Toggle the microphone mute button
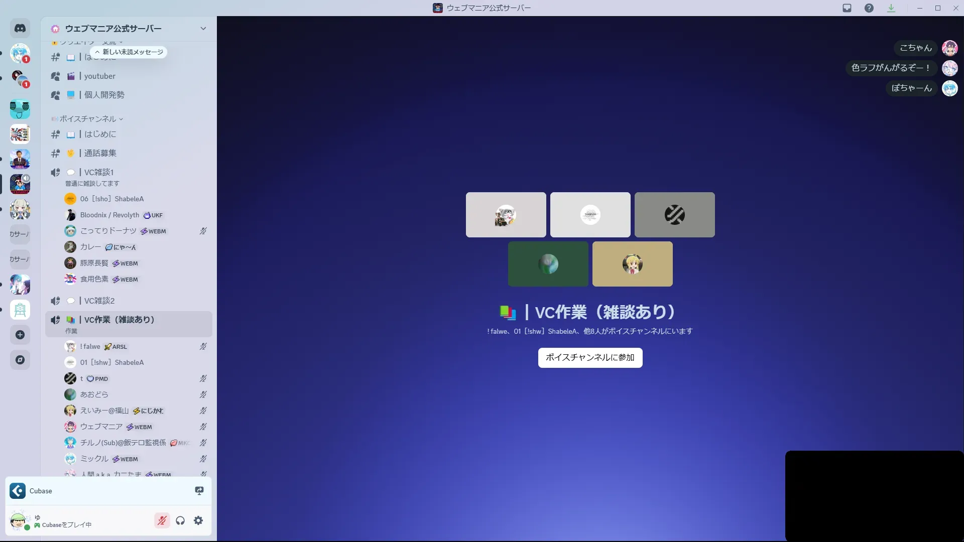The width and height of the screenshot is (964, 542). tap(162, 520)
